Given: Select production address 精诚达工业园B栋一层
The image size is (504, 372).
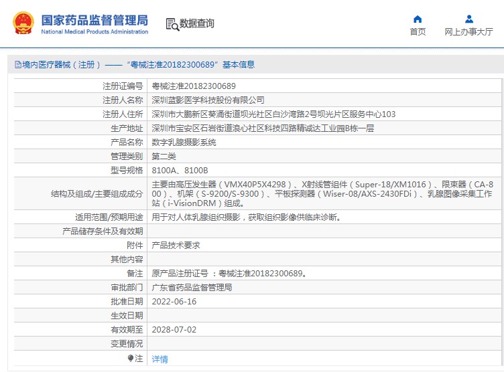Looking at the screenshot, I should (263, 128).
